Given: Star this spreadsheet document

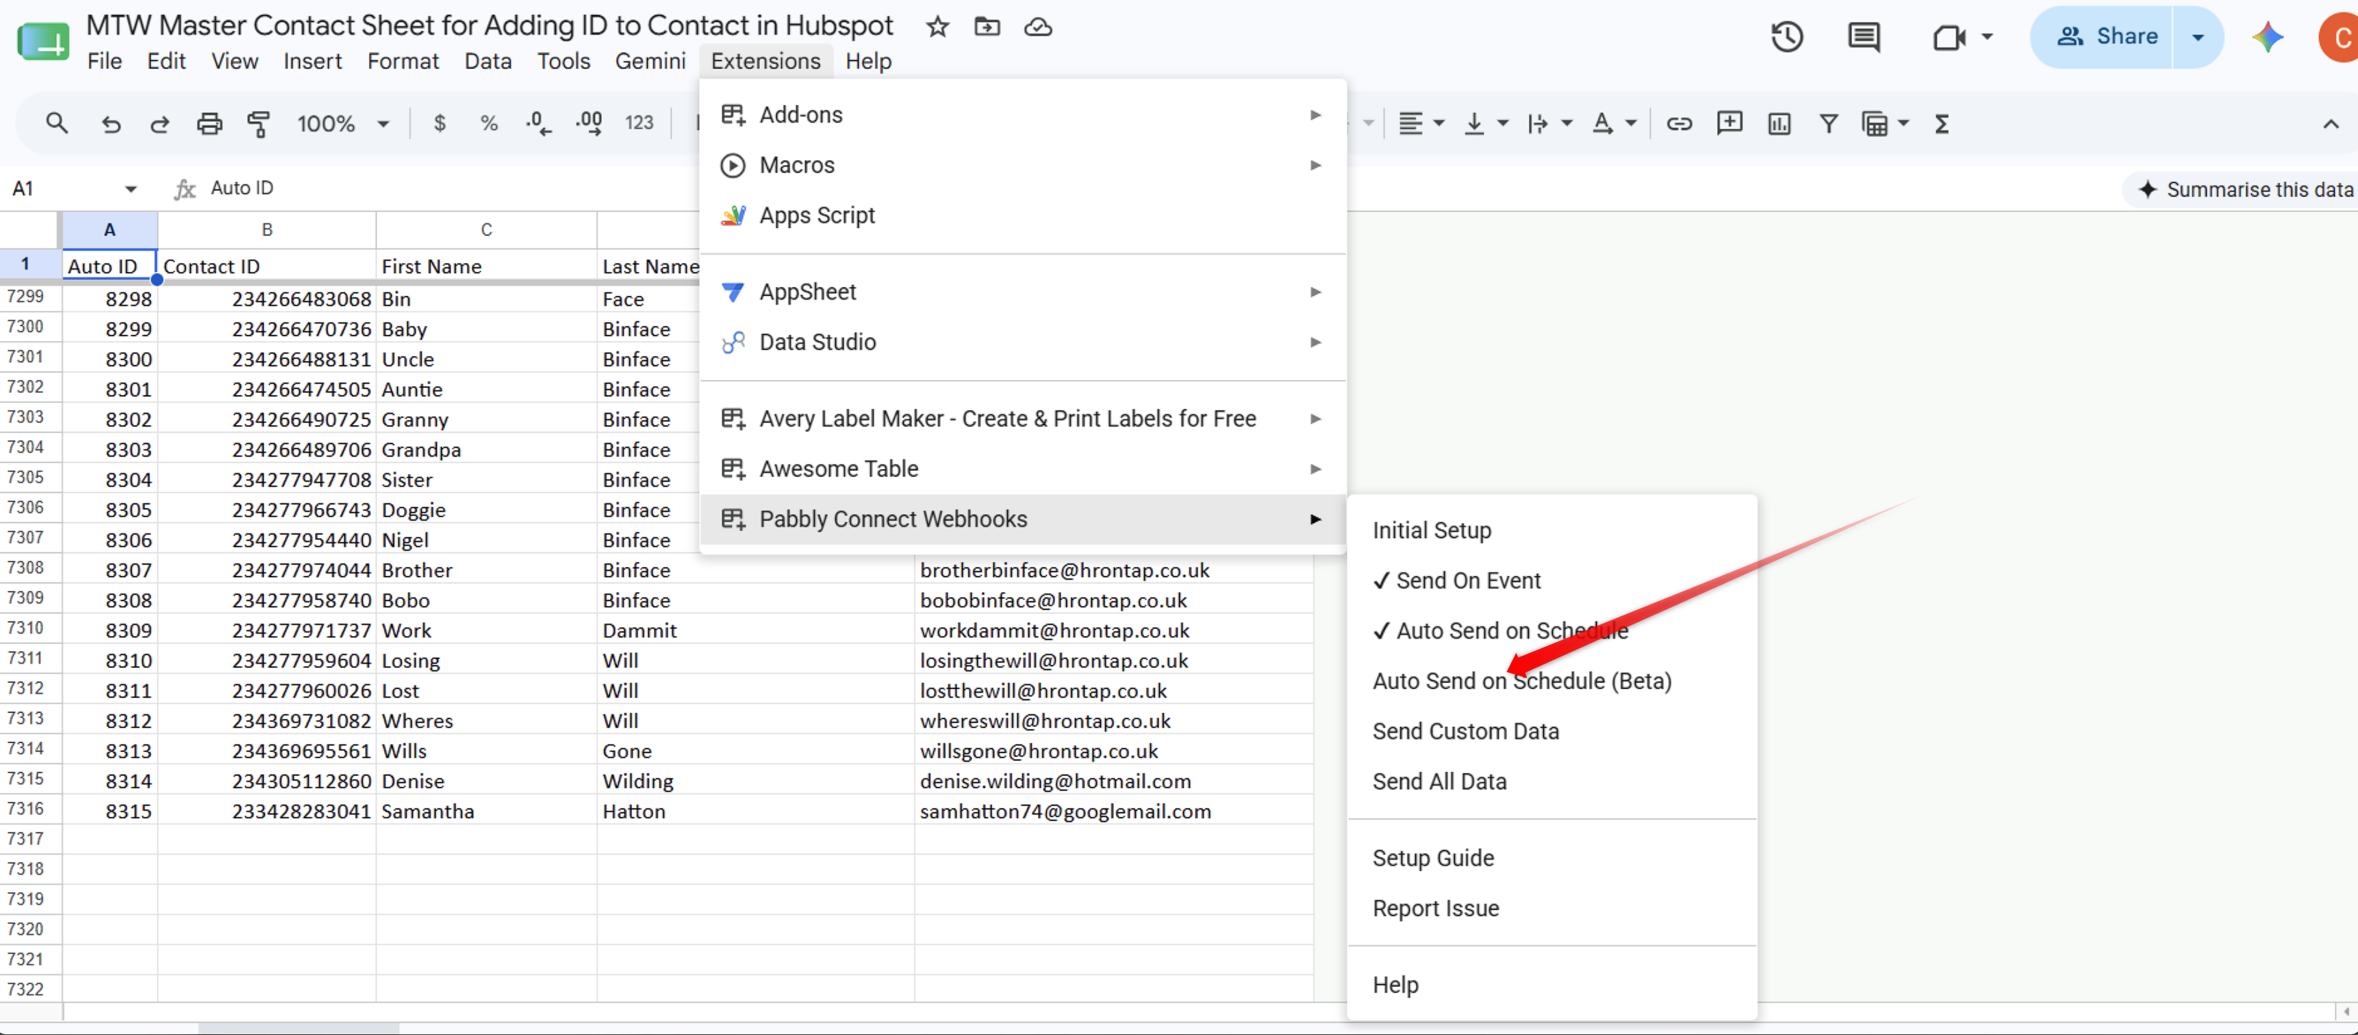Looking at the screenshot, I should point(937,27).
